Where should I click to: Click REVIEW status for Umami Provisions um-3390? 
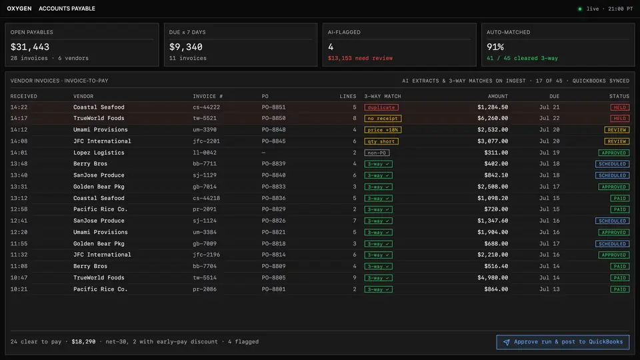(617, 130)
